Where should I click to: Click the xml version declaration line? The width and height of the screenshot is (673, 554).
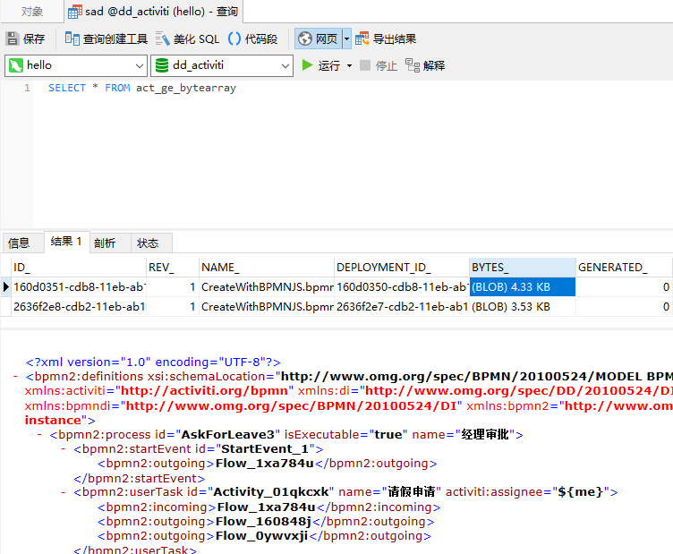click(153, 362)
